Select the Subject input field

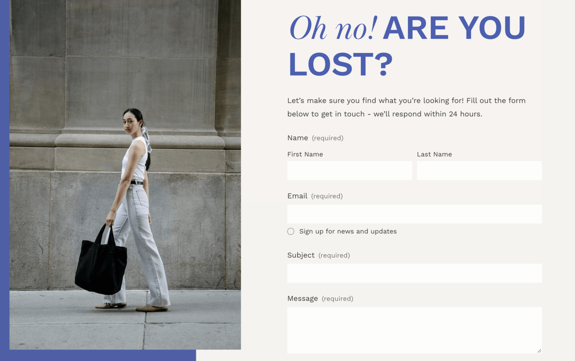pyautogui.click(x=414, y=273)
